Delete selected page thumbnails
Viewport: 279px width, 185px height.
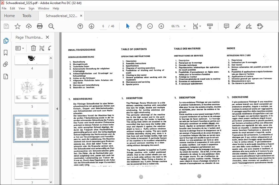coord(33,48)
